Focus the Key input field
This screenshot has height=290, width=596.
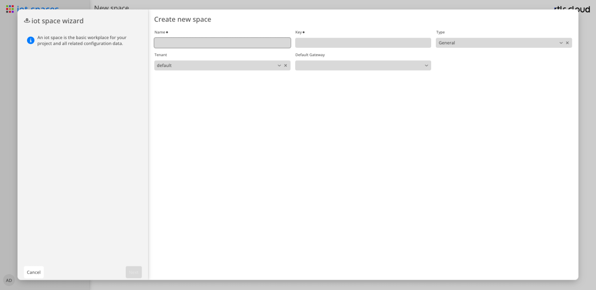point(363,43)
